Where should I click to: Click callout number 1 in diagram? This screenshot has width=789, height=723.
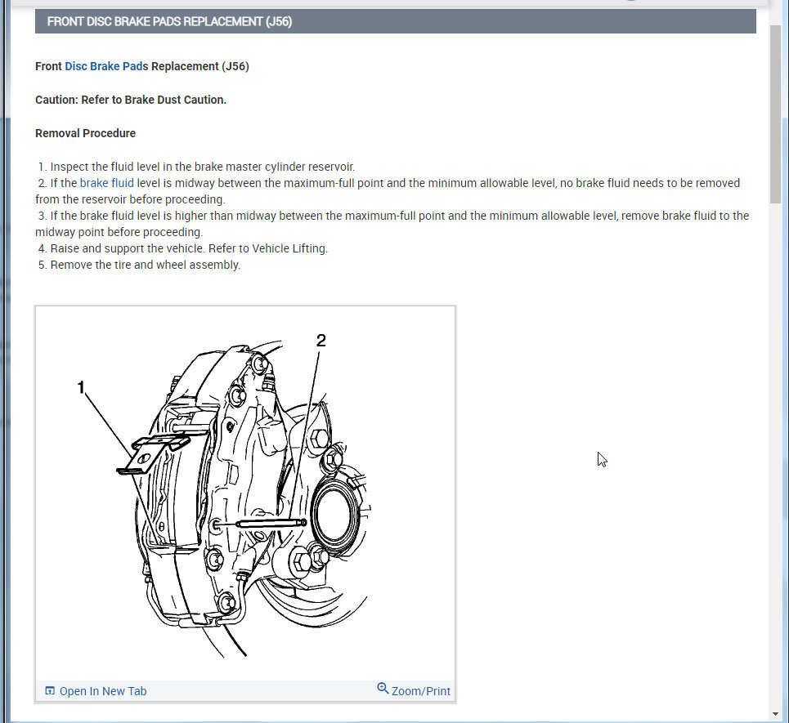[80, 387]
